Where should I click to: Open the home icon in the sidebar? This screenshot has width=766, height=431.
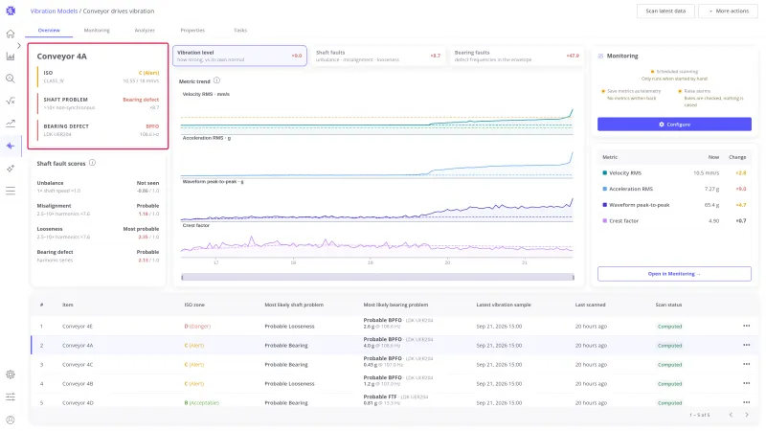click(11, 34)
